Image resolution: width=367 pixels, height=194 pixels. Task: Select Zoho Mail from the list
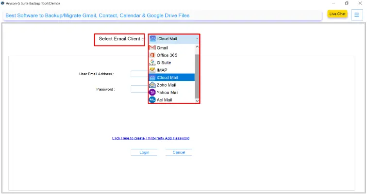[172, 85]
